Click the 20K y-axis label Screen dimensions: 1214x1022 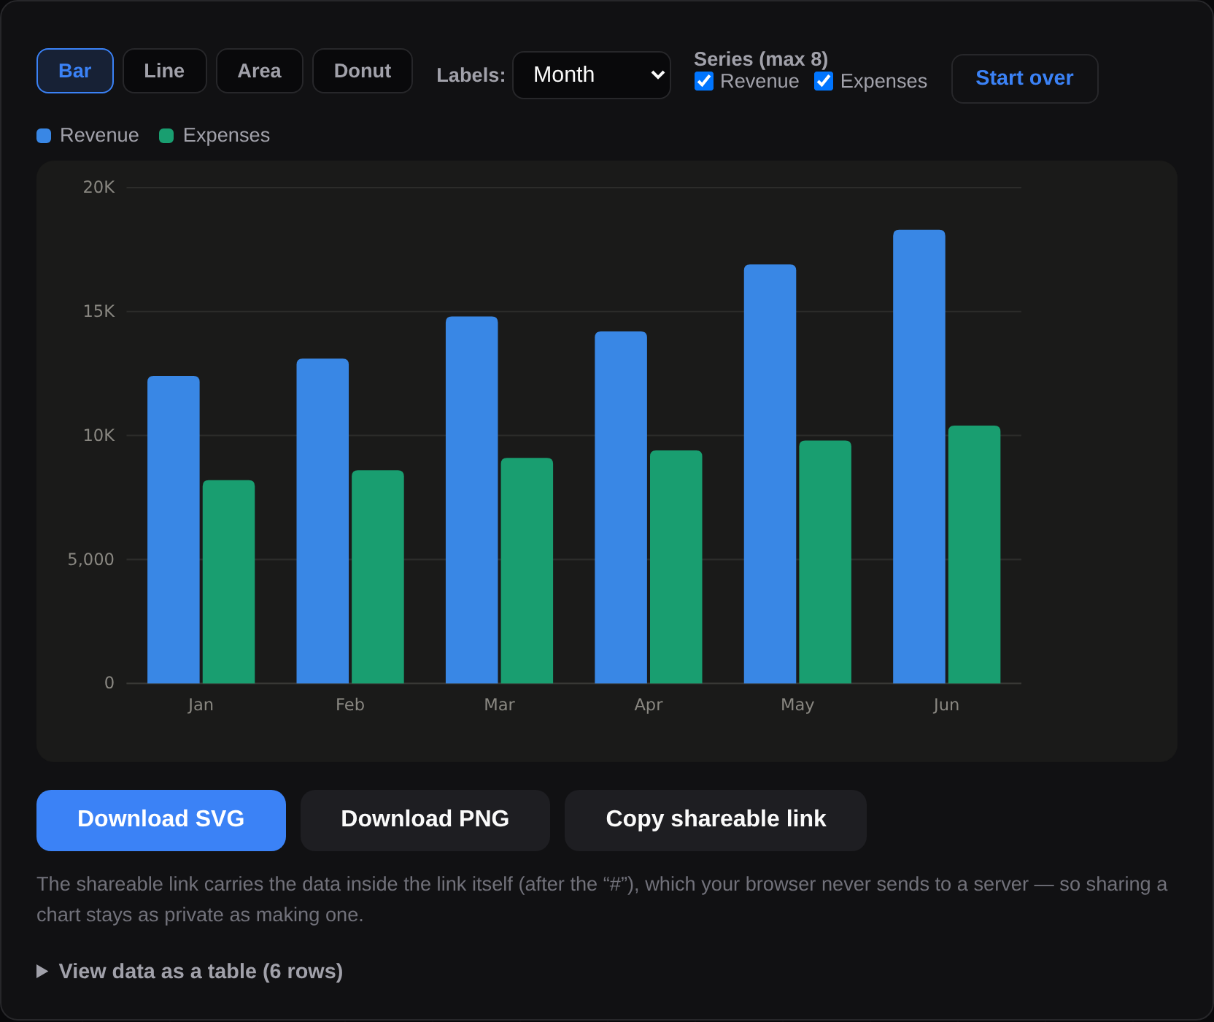(99, 188)
